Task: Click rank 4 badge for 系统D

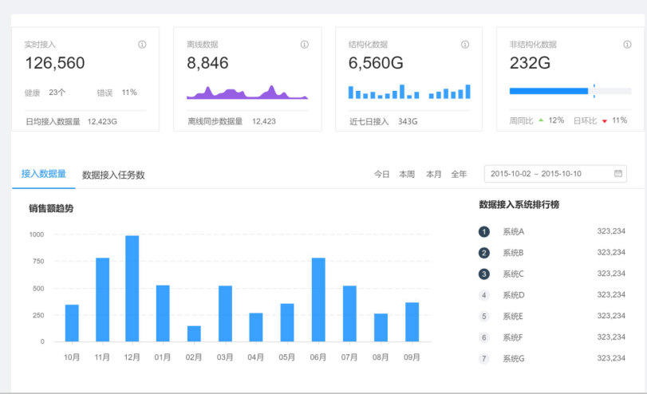Action: [x=484, y=295]
